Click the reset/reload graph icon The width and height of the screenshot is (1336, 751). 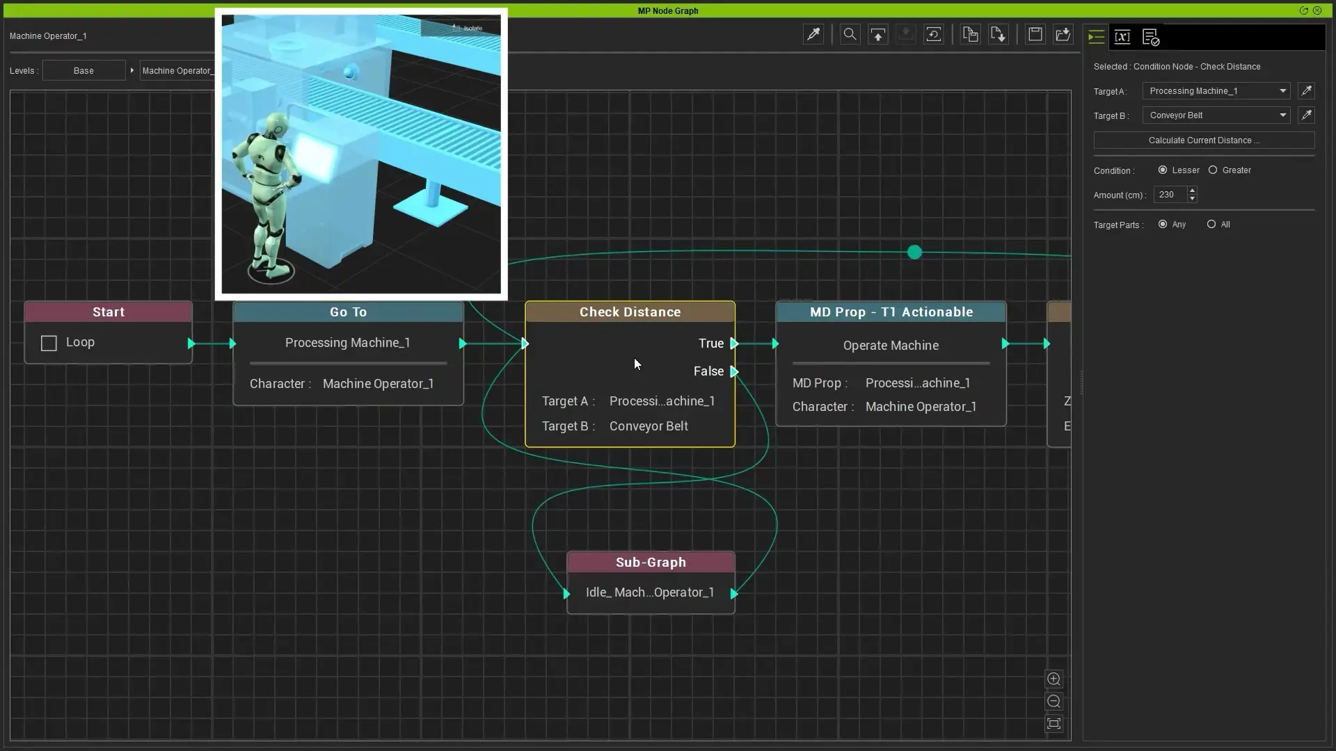point(933,34)
